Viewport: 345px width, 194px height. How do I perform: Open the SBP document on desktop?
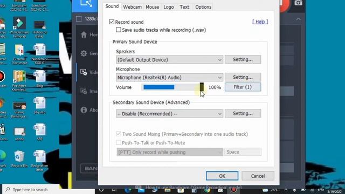[39, 132]
